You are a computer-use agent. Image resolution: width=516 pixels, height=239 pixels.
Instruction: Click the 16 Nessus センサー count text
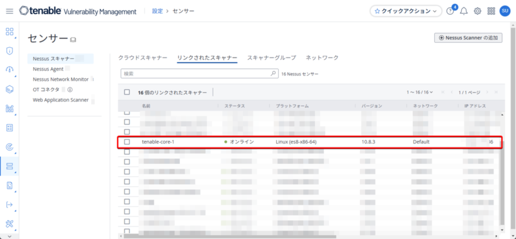point(300,74)
